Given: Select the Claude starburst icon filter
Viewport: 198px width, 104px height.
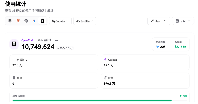Looking at the screenshot, I should pyautogui.click(x=18, y=21).
